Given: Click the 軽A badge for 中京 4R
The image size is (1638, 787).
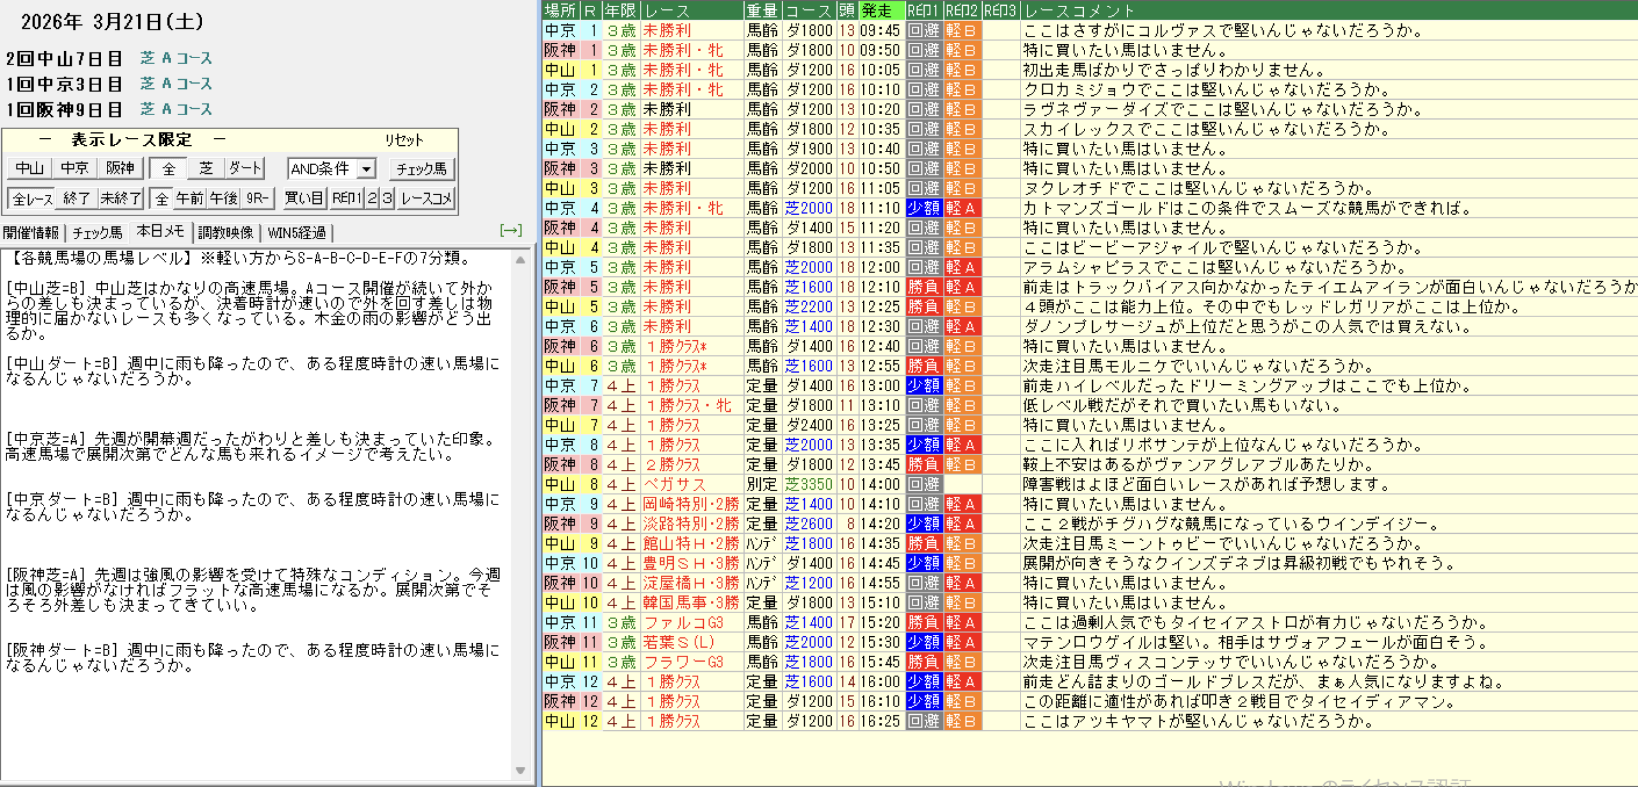Looking at the screenshot, I should [x=962, y=208].
